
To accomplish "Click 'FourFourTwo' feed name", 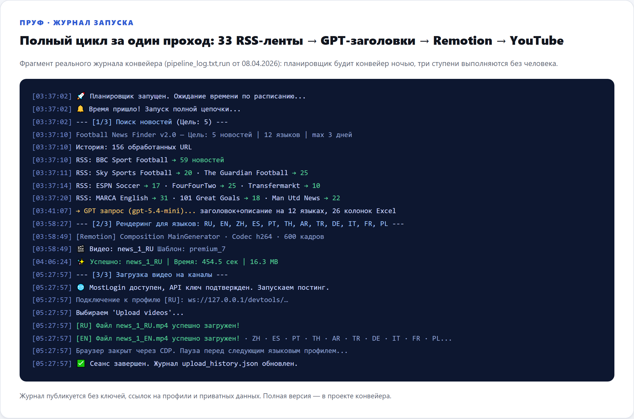I will 194,186.
